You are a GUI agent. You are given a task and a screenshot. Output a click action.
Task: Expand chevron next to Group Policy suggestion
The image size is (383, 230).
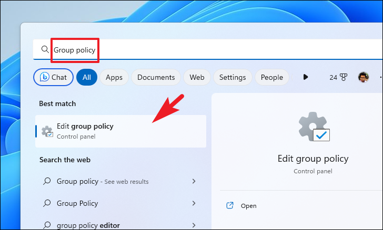pos(194,203)
